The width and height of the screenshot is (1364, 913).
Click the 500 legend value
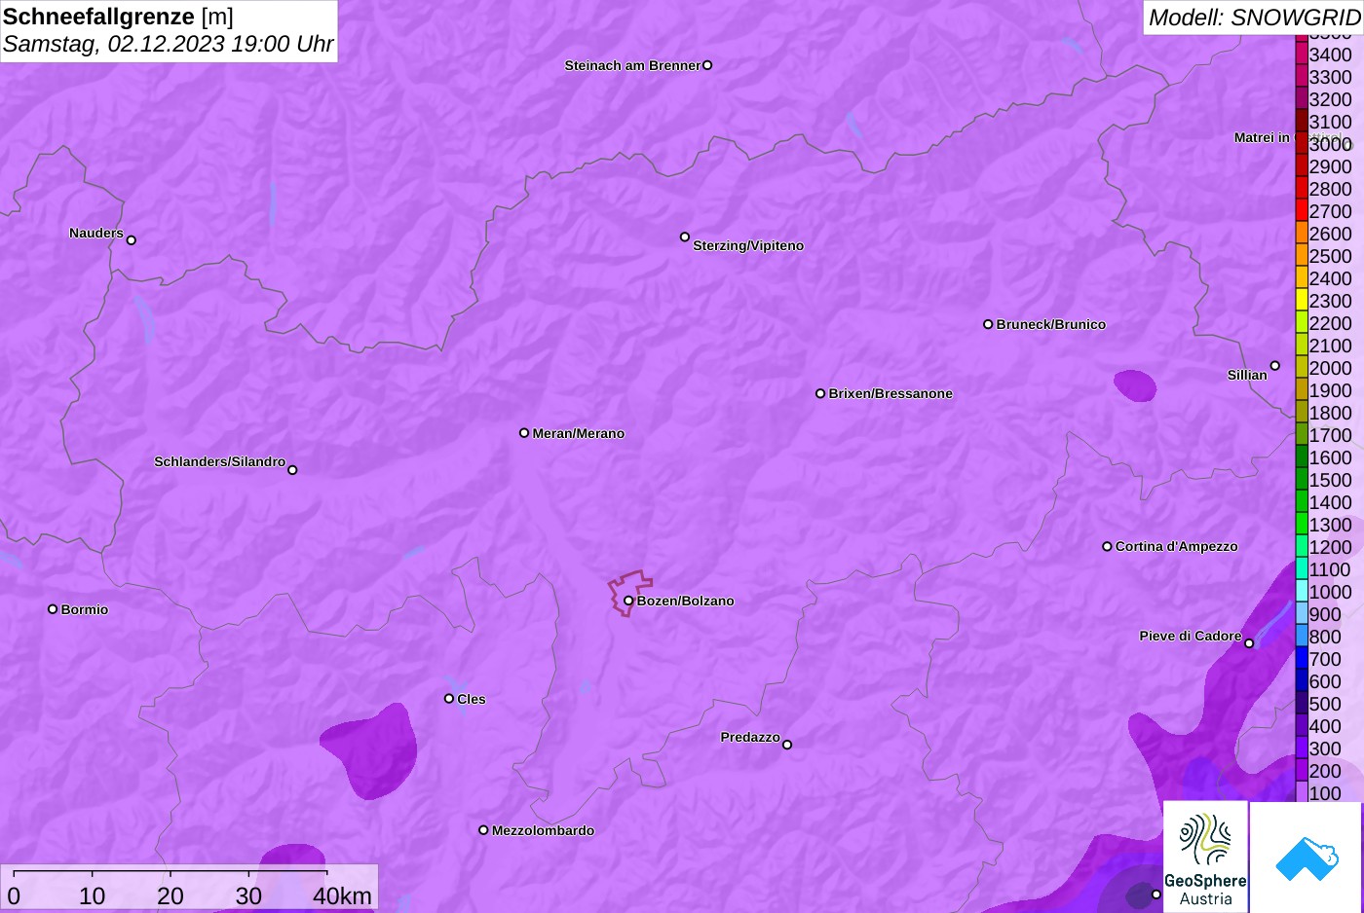tap(1325, 704)
